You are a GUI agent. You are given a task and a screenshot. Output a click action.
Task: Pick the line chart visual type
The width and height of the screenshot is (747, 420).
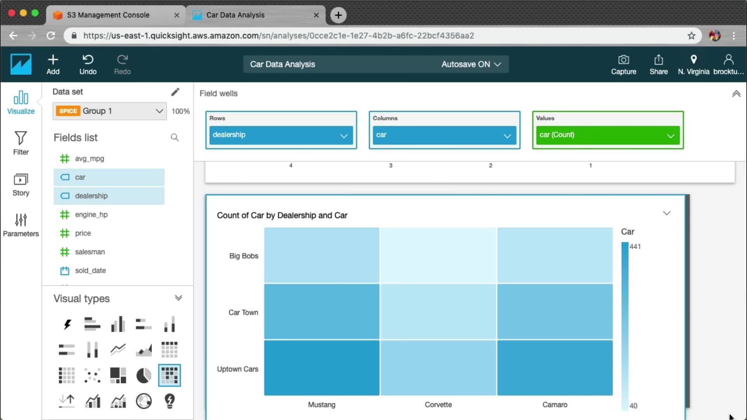tap(118, 350)
